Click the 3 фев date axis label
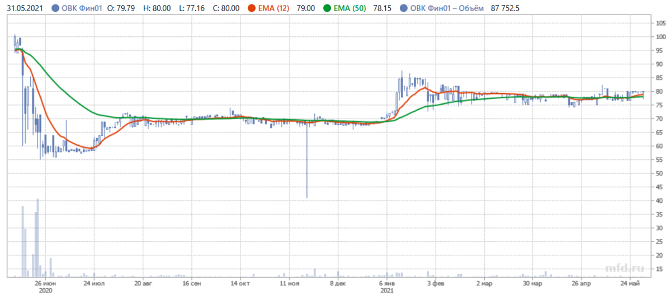 coord(436,284)
